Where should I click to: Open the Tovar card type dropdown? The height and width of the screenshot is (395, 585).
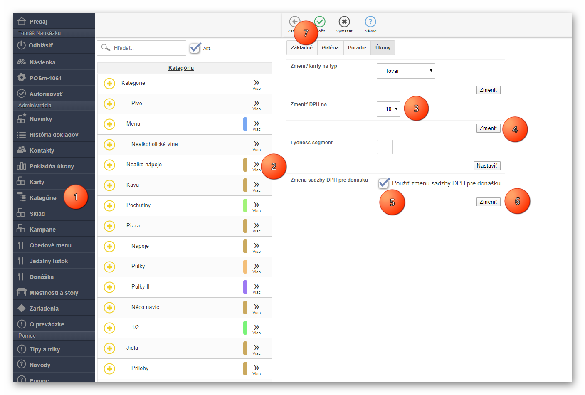pos(405,71)
